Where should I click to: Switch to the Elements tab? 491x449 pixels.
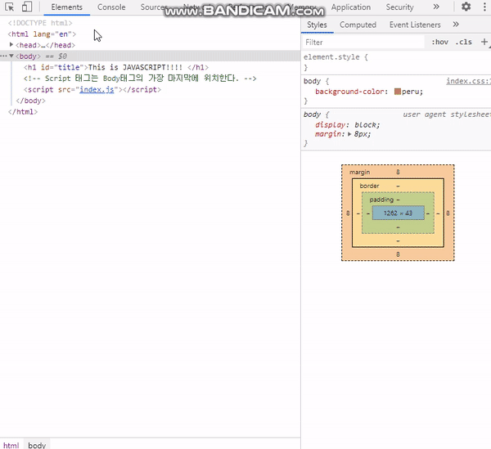(67, 7)
